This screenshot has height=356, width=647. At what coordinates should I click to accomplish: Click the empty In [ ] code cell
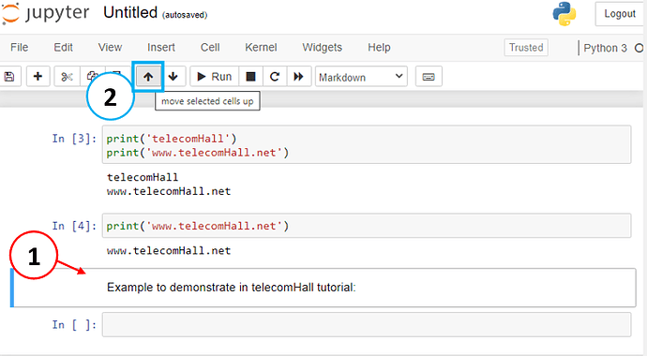click(x=367, y=325)
